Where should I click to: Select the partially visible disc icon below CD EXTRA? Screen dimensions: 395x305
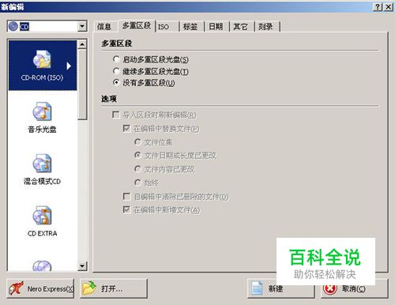click(x=42, y=265)
